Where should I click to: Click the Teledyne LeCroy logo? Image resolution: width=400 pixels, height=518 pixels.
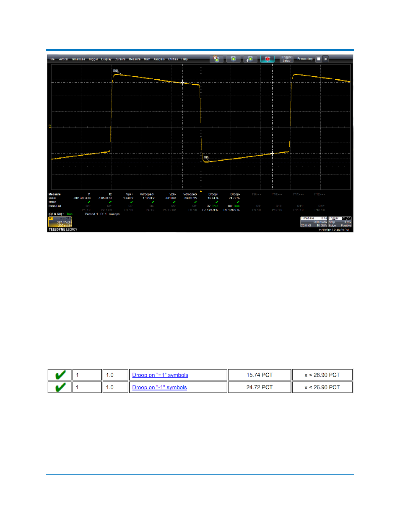(63, 229)
